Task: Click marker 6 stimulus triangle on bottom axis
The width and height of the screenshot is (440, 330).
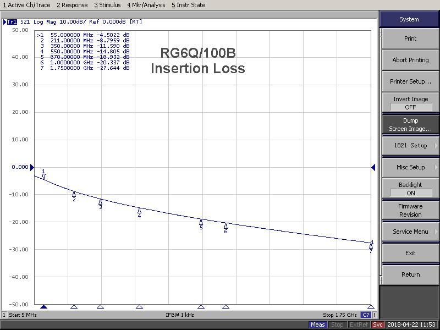Action: (x=226, y=307)
